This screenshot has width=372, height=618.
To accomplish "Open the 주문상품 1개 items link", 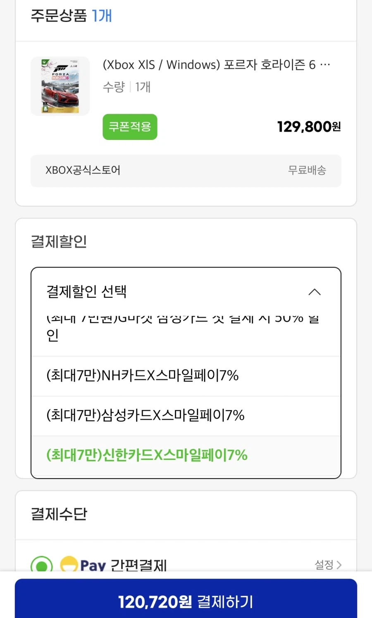I will coord(70,15).
